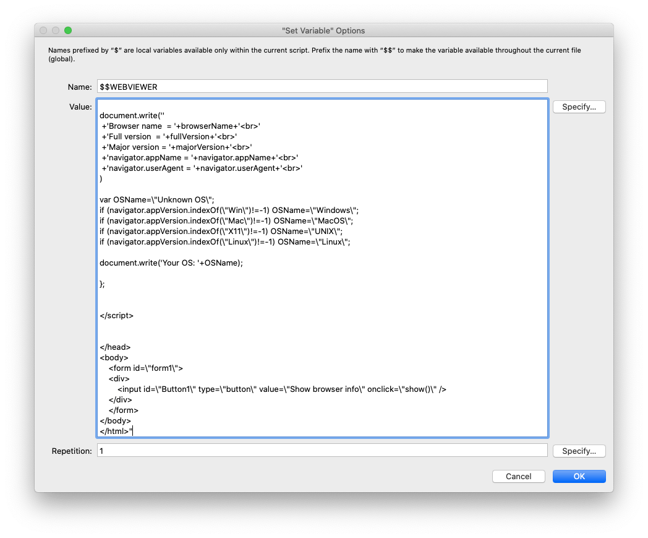Open Specify dialog for the Value field
Viewport: 648px width, 538px height.
579,107
